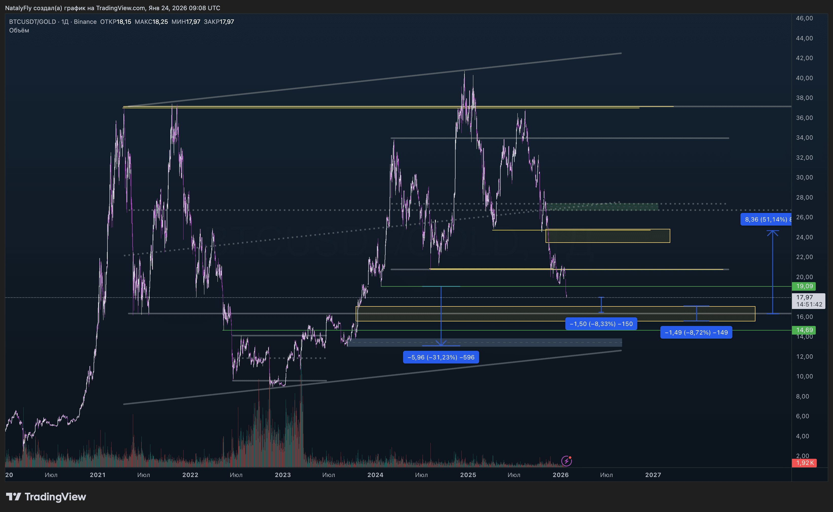Click the green 19,09 price label
This screenshot has height=512, width=833.
pos(804,286)
